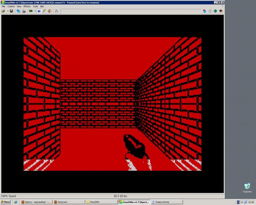Click the blue potion flask icon
256x205 pixels.
(204, 11)
